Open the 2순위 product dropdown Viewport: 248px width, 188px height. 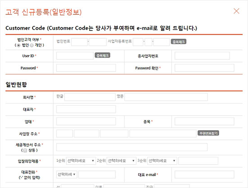point(121,161)
